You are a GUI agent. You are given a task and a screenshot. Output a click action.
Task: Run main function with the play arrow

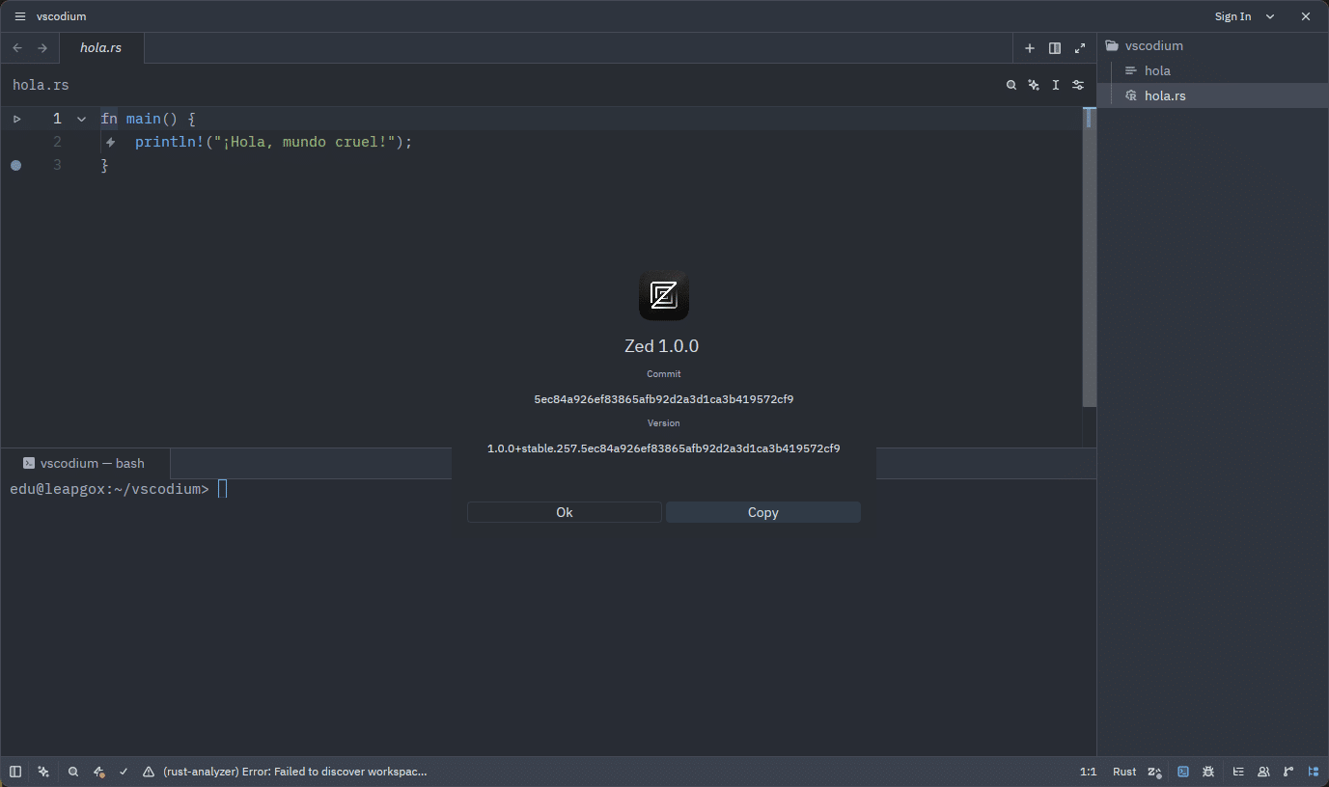click(x=16, y=119)
